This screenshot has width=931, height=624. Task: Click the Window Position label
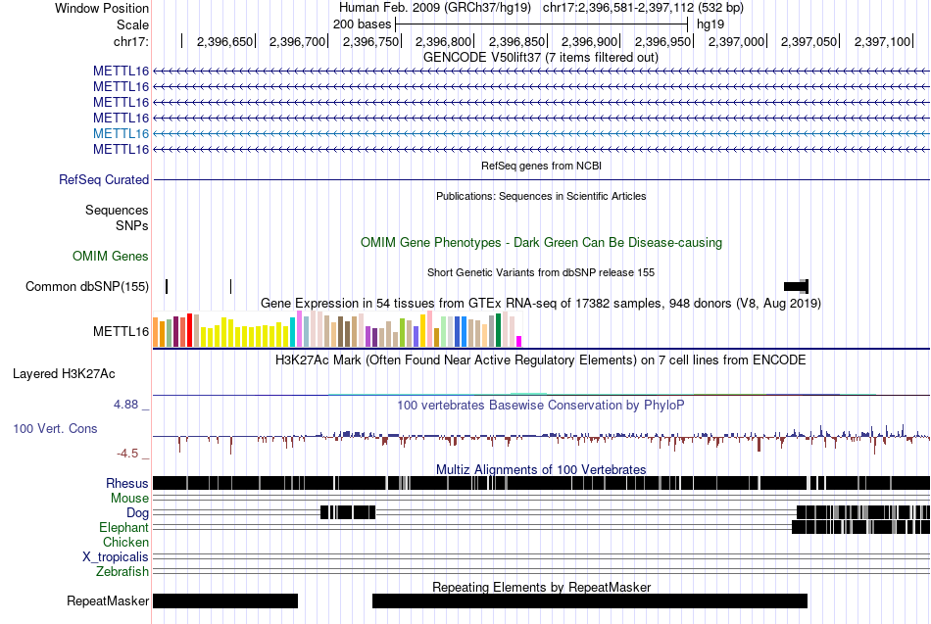pyautogui.click(x=102, y=8)
